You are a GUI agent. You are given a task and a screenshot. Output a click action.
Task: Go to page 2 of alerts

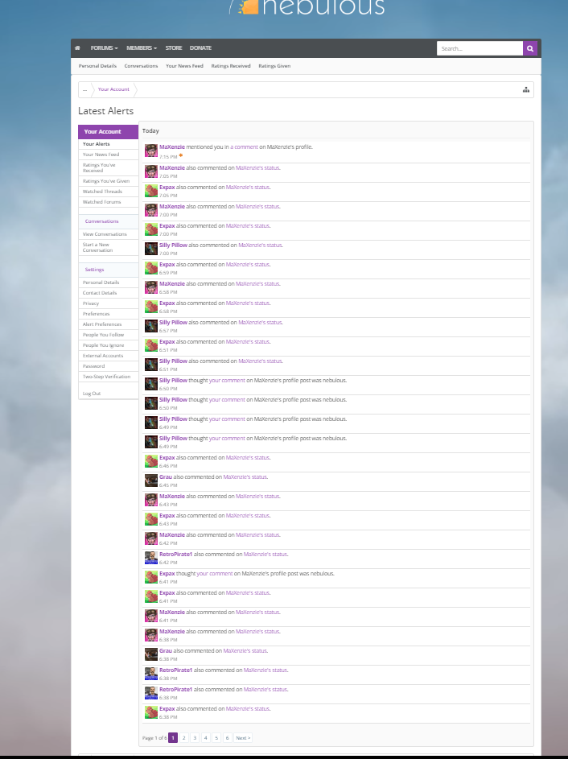[184, 738]
